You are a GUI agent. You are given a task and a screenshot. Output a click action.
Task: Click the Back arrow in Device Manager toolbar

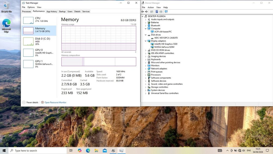(x=143, y=11)
